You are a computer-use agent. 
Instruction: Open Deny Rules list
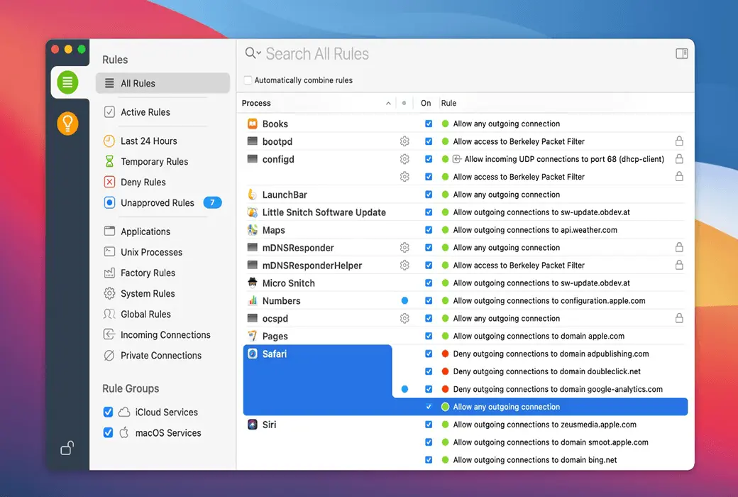point(143,182)
